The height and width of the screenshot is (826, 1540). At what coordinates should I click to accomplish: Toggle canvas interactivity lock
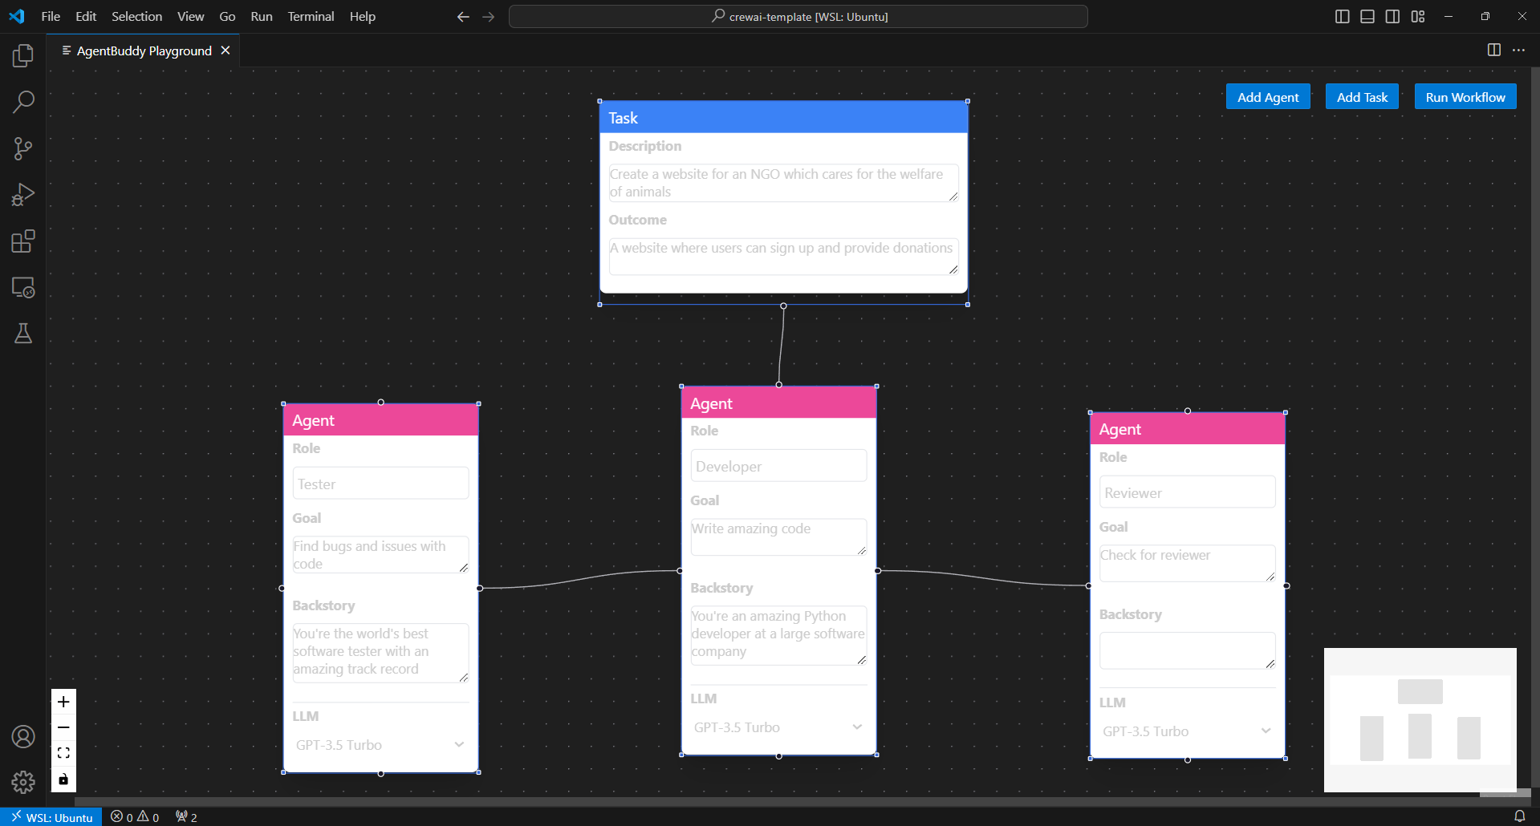click(x=63, y=779)
